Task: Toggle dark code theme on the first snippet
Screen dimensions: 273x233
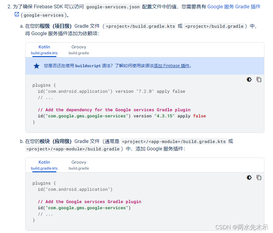Action: (x=249, y=80)
